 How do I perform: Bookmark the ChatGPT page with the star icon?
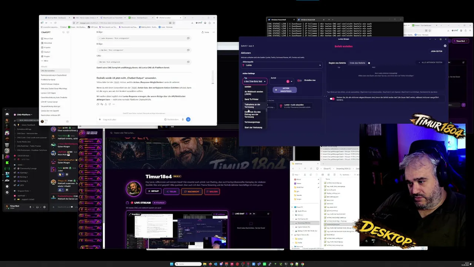(x=174, y=23)
